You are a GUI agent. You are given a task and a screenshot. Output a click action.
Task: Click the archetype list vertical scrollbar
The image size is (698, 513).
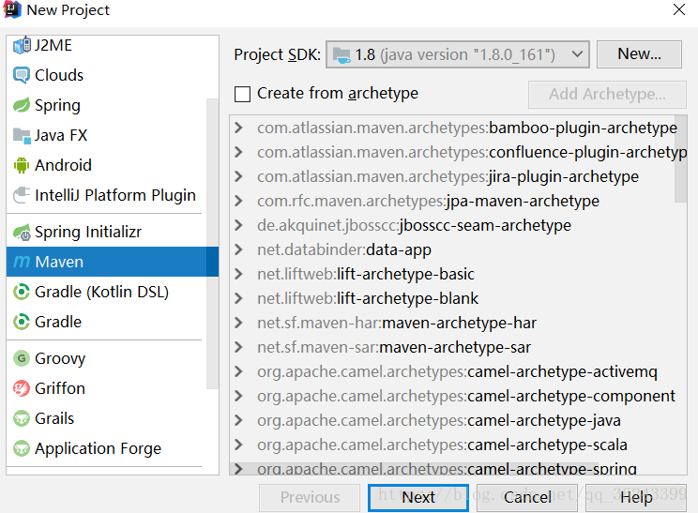tap(680, 158)
